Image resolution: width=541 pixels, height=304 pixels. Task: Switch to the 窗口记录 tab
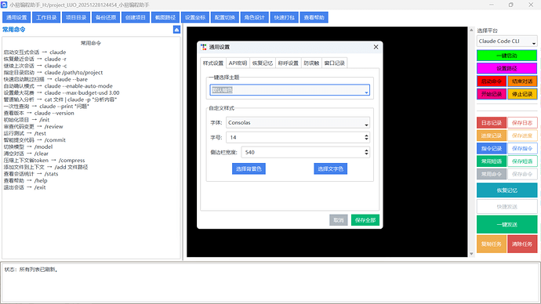point(334,63)
